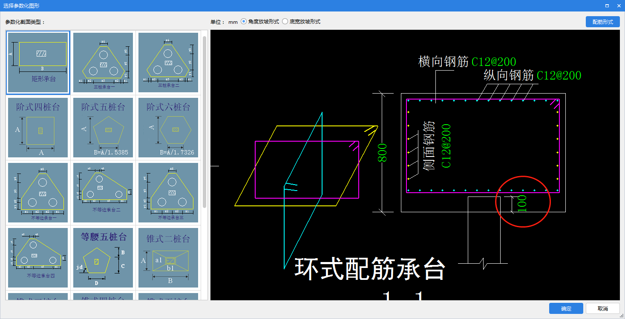
Task: Select the 不等边承台三 section thumbnail
Action: point(168,193)
